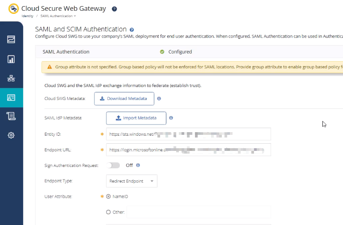Select the Identity card sidebar icon

(11, 97)
